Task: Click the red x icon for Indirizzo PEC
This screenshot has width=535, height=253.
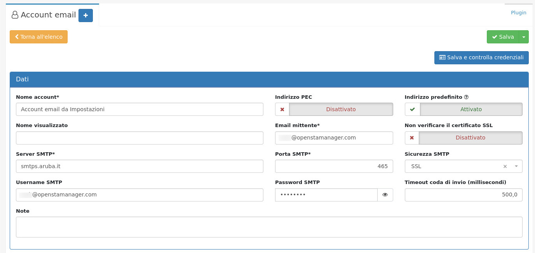Action: 282,109
